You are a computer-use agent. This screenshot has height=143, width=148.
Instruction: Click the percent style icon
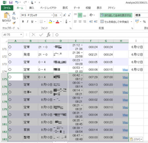coord(144,22)
